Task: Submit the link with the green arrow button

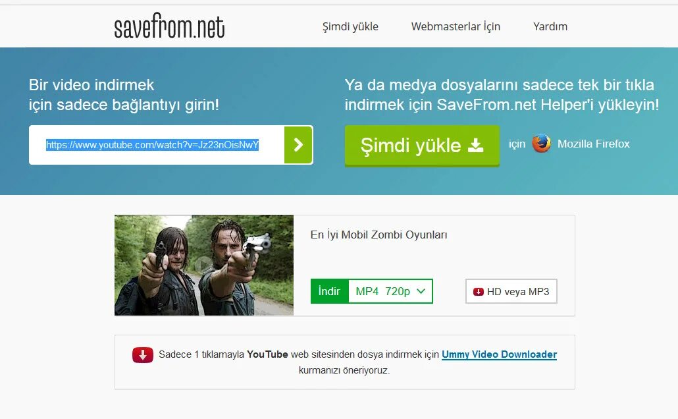Action: [298, 145]
